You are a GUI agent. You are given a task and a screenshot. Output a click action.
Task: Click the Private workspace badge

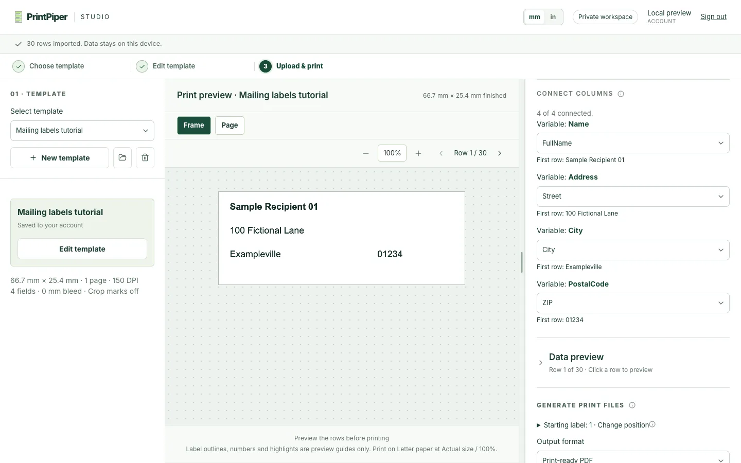(605, 17)
